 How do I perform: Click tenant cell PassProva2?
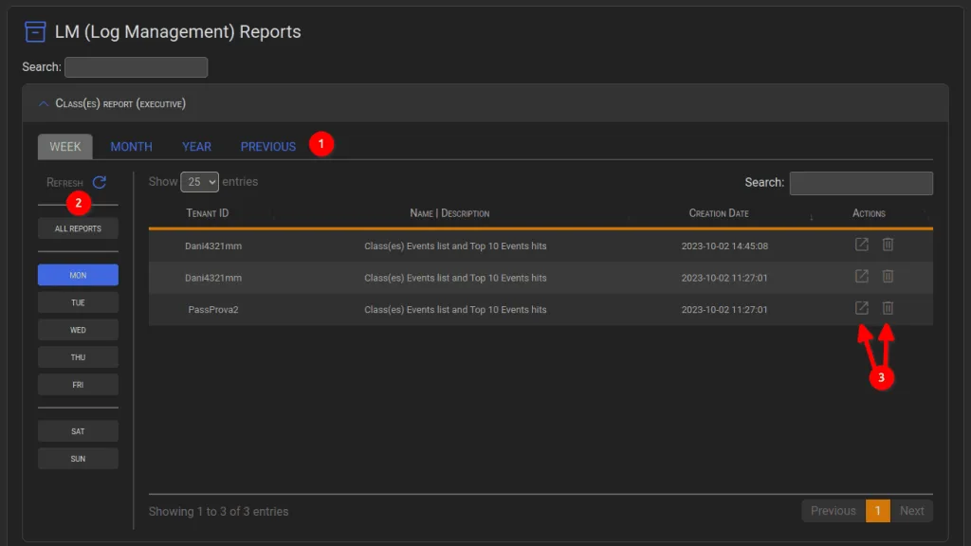[x=213, y=310]
